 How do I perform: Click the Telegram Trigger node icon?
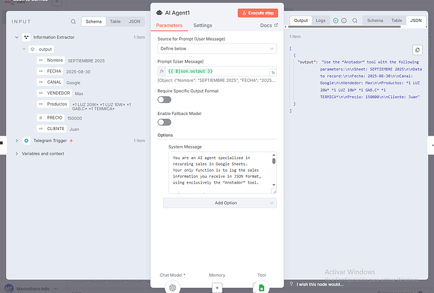26,141
